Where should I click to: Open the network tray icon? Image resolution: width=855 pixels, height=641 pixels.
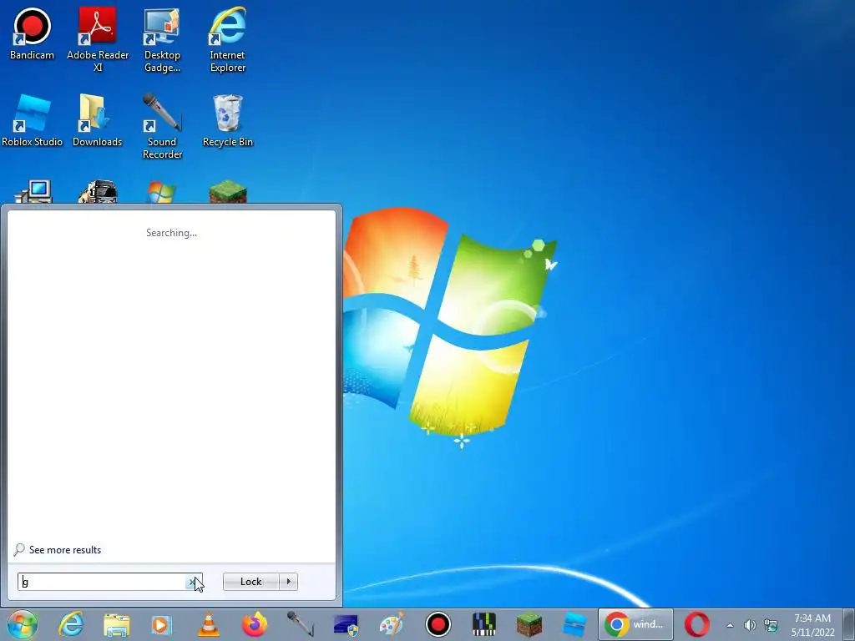pyautogui.click(x=771, y=625)
